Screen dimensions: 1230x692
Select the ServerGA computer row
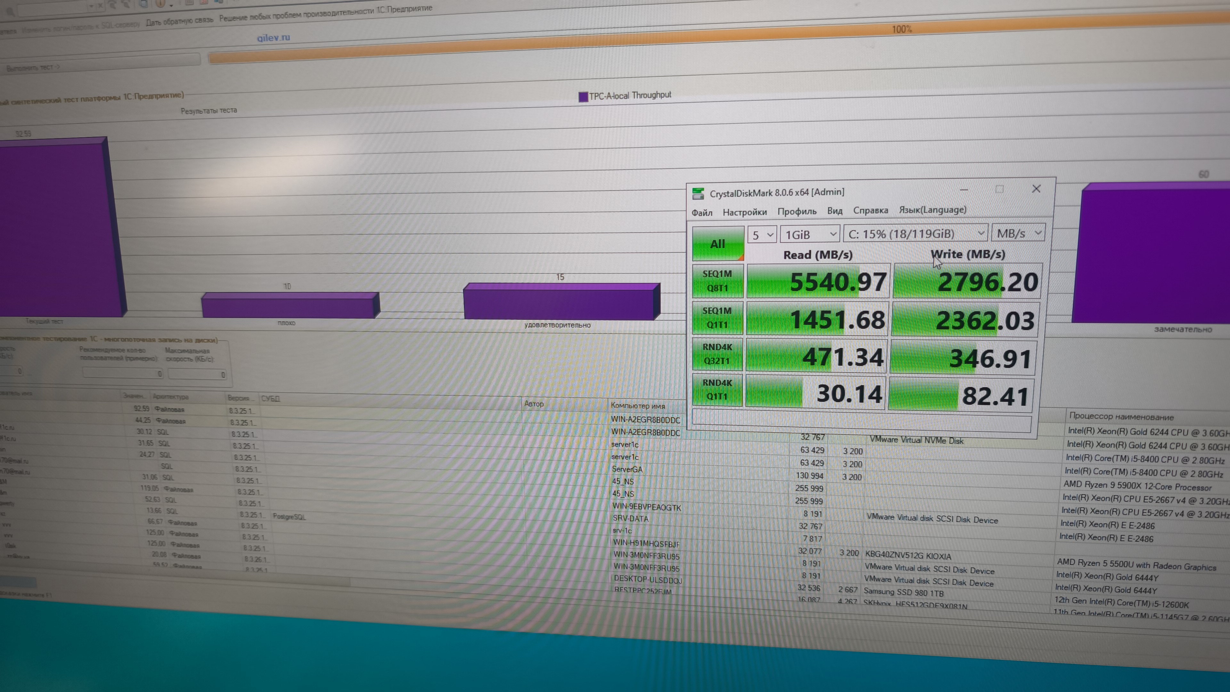tap(627, 469)
